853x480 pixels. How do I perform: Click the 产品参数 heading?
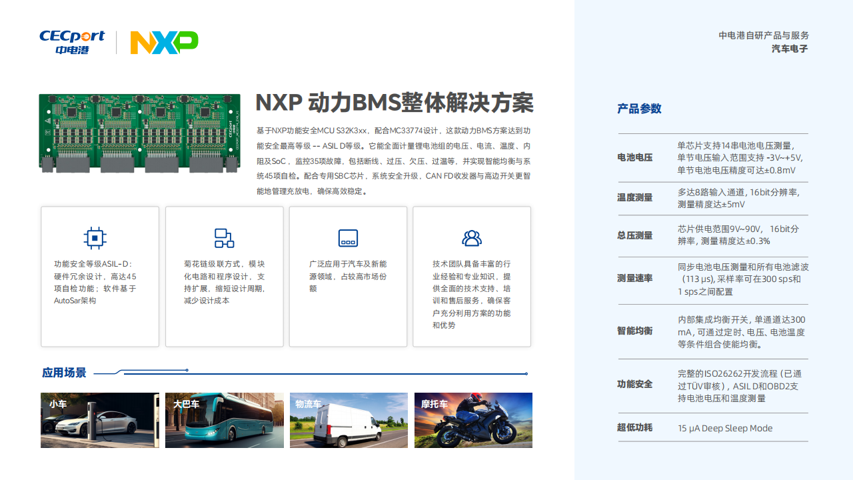tap(639, 109)
